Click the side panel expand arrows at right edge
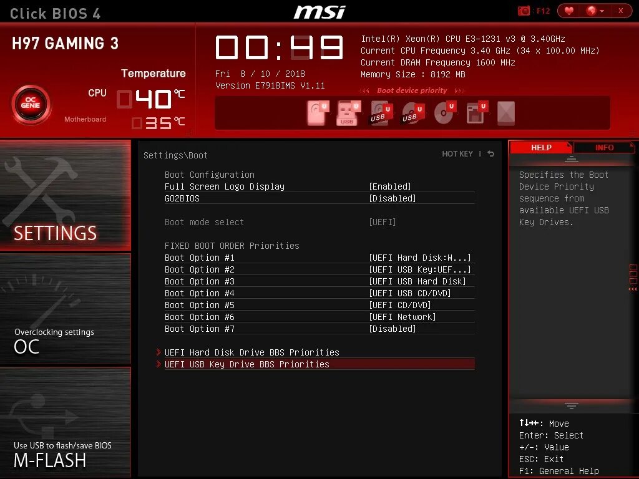The width and height of the screenshot is (639, 479). (633, 289)
